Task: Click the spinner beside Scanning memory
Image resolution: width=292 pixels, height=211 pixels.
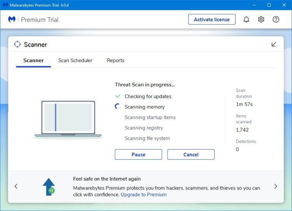Action: tap(118, 106)
